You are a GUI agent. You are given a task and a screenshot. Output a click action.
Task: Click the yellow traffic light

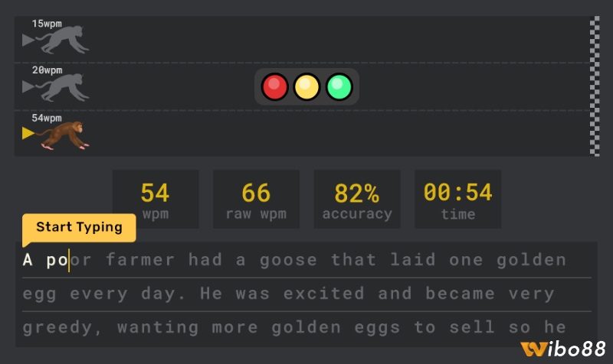306,86
